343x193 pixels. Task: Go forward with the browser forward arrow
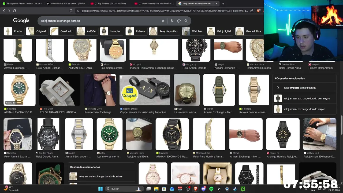tap(9, 11)
